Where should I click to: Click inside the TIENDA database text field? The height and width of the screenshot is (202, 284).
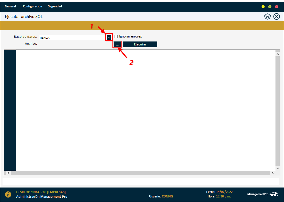click(x=71, y=37)
